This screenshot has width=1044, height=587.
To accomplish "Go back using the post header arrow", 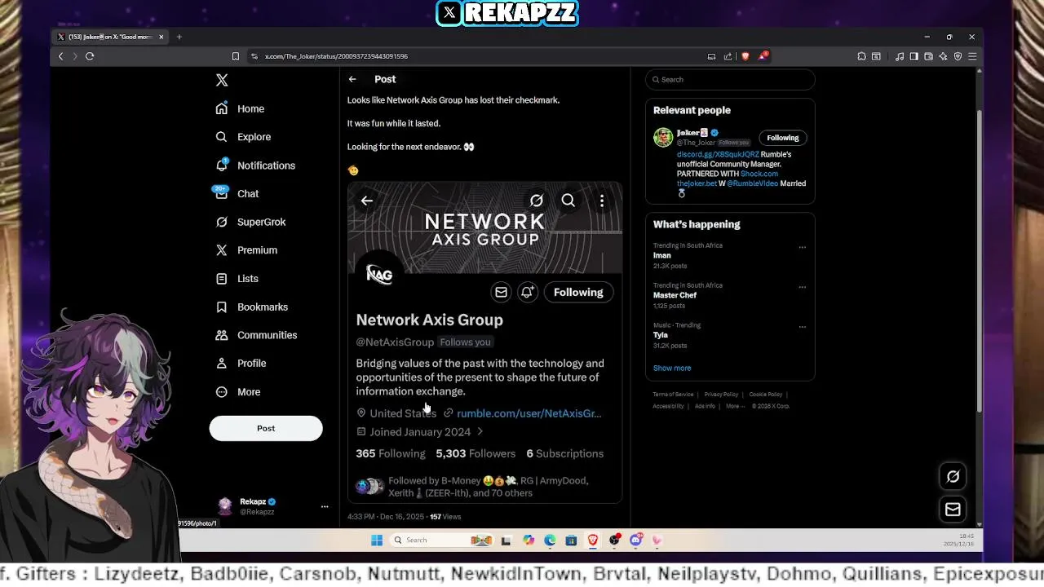I will pos(352,79).
